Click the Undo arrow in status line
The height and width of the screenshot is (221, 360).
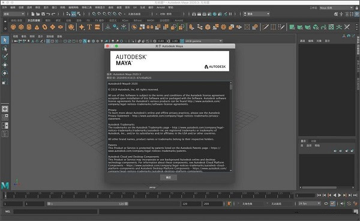click(x=48, y=14)
